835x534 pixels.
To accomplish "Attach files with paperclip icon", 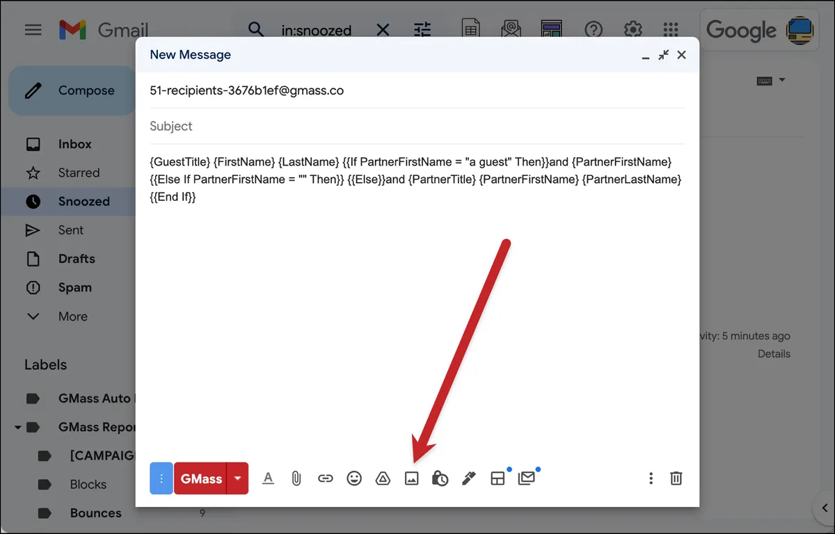I will click(296, 478).
